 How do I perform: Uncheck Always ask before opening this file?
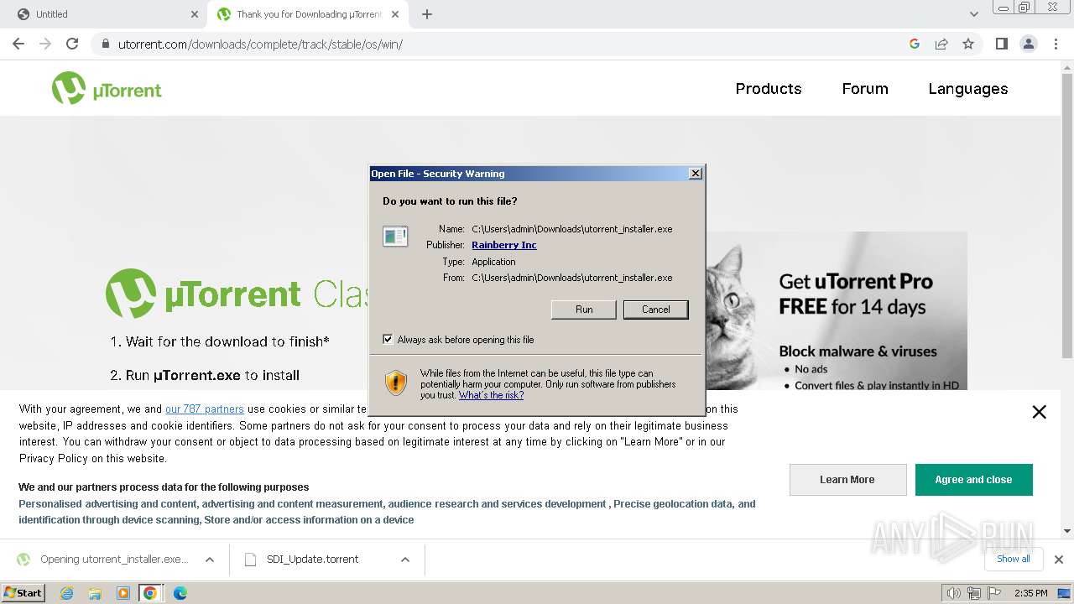[388, 339]
